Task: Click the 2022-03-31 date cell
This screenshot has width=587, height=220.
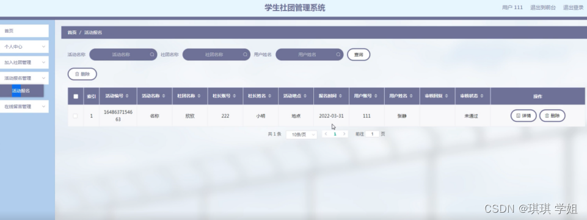Action: tap(331, 116)
